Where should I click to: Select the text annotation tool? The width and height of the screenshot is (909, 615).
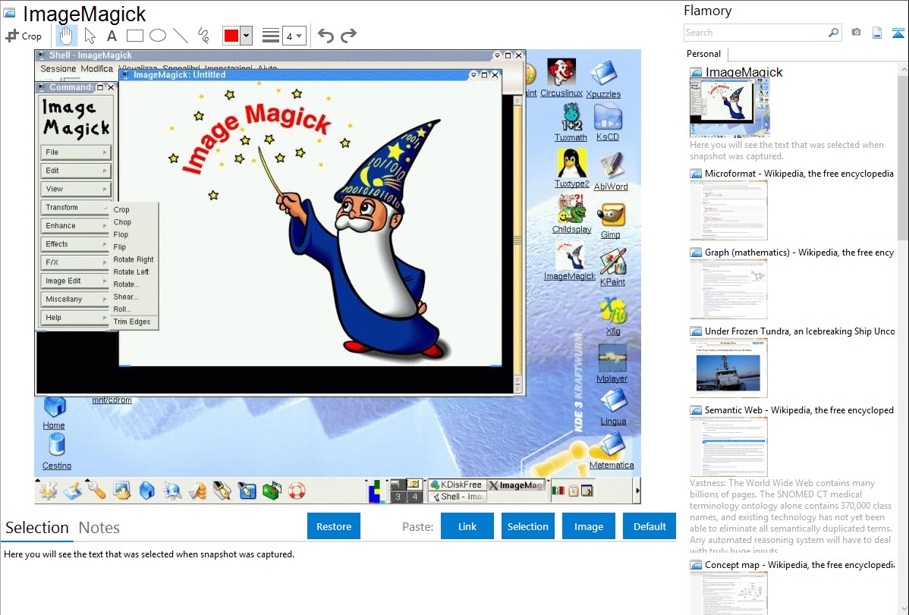click(112, 36)
